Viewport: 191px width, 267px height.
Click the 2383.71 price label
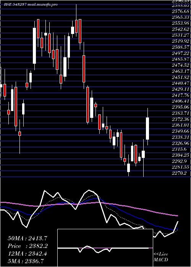click(x=180, y=113)
